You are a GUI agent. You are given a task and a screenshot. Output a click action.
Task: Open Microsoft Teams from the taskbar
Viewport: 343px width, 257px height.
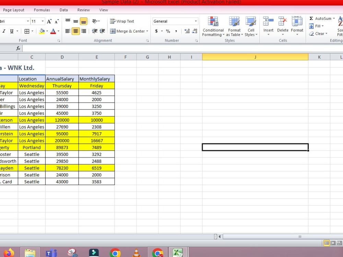pyautogui.click(x=51, y=253)
